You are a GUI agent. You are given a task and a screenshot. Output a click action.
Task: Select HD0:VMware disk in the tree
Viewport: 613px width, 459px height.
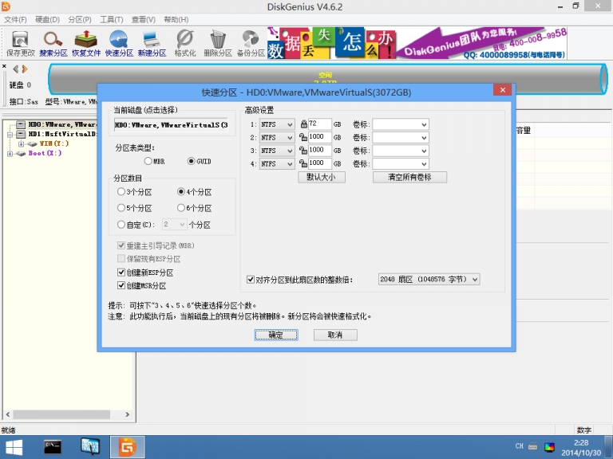click(x=61, y=124)
